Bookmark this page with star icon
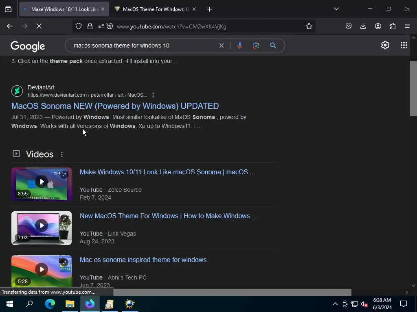 point(309,26)
